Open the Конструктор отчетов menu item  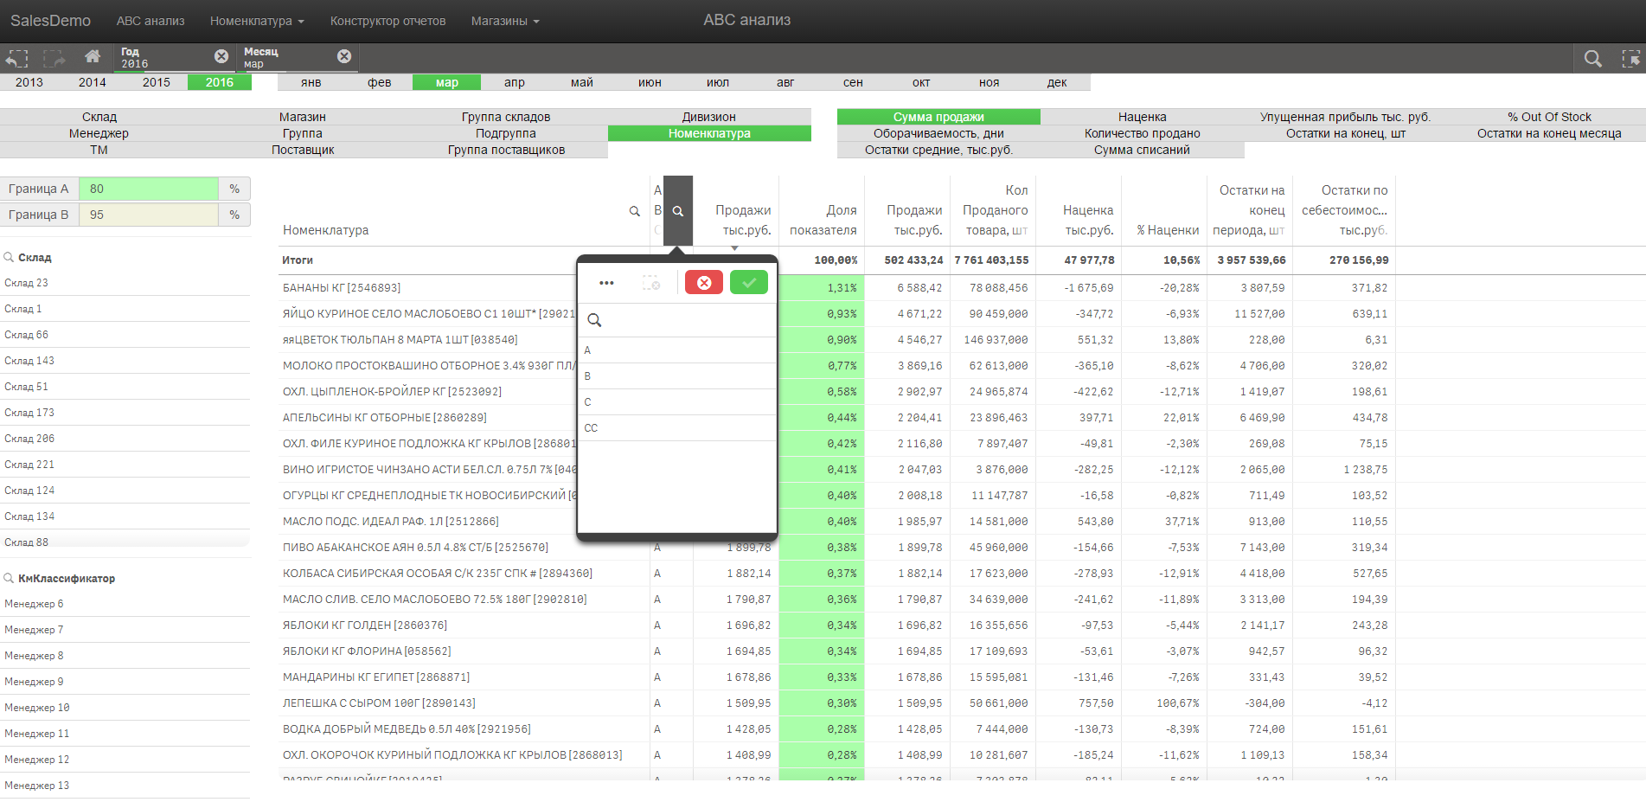point(387,21)
